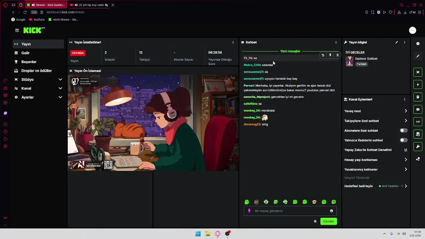Open Başarılar in the sidebar
The image size is (425, 239).
point(39,62)
